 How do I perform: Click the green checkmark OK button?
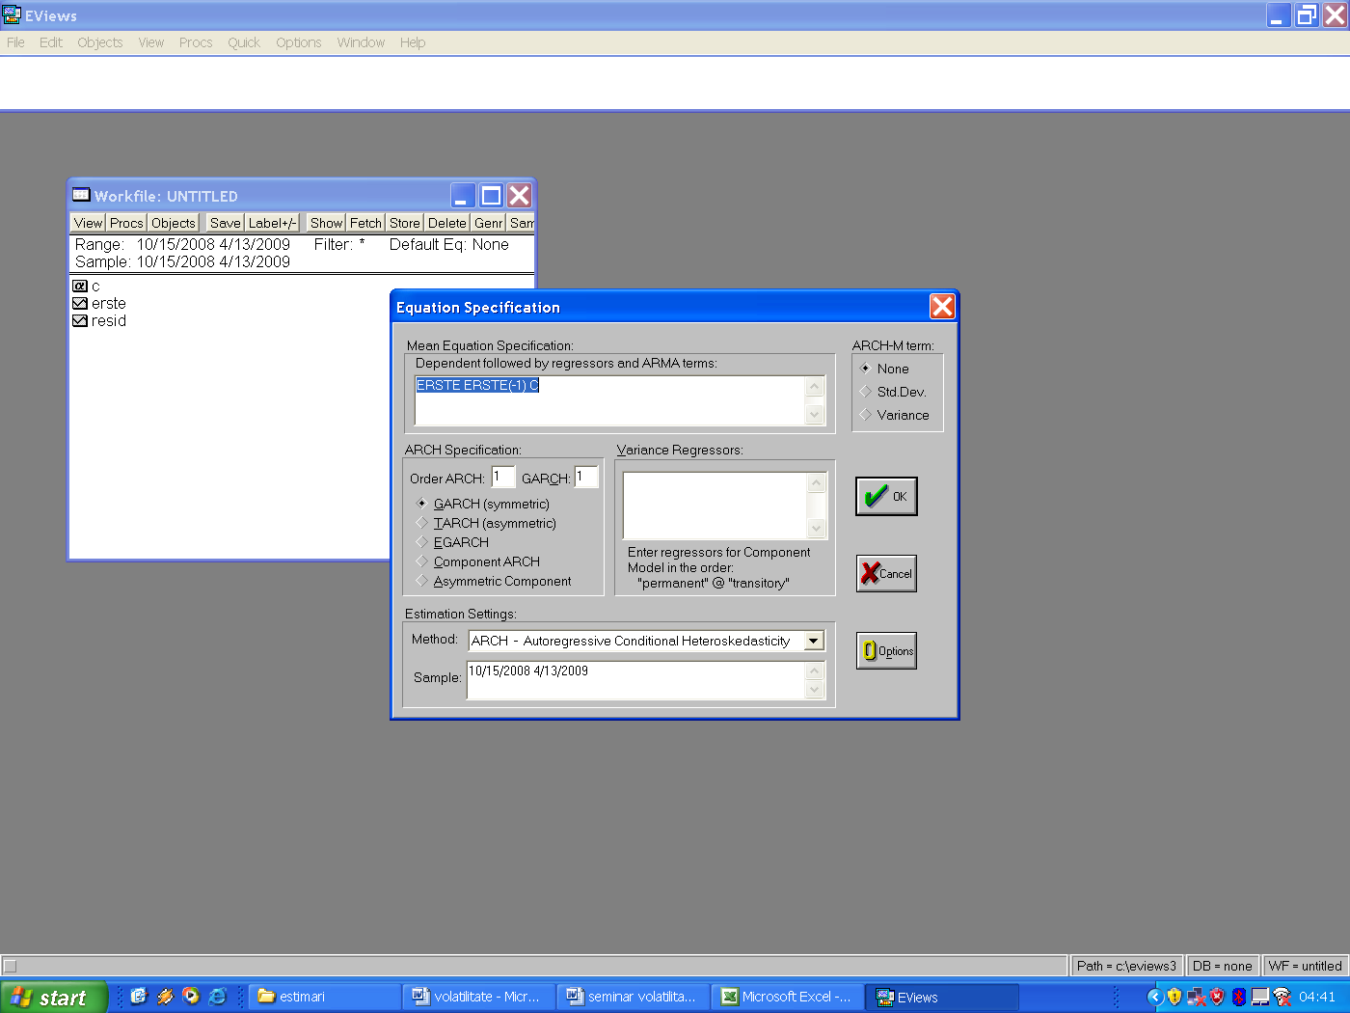click(886, 497)
